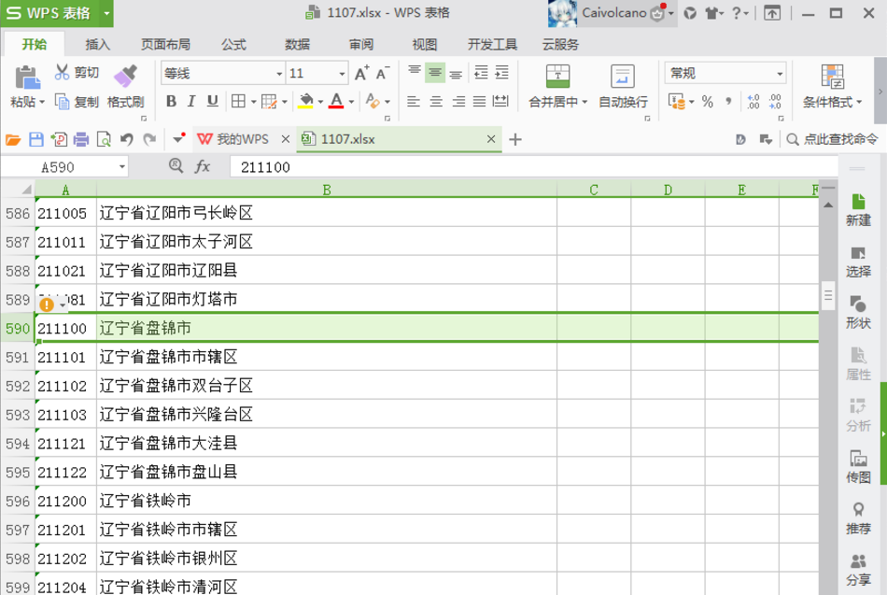Image resolution: width=887 pixels, height=595 pixels.
Task: Toggle italic formatting
Action: click(191, 101)
